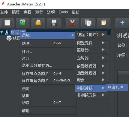
Task: Click the test plan flask icon in tree
Action: tap(7, 33)
